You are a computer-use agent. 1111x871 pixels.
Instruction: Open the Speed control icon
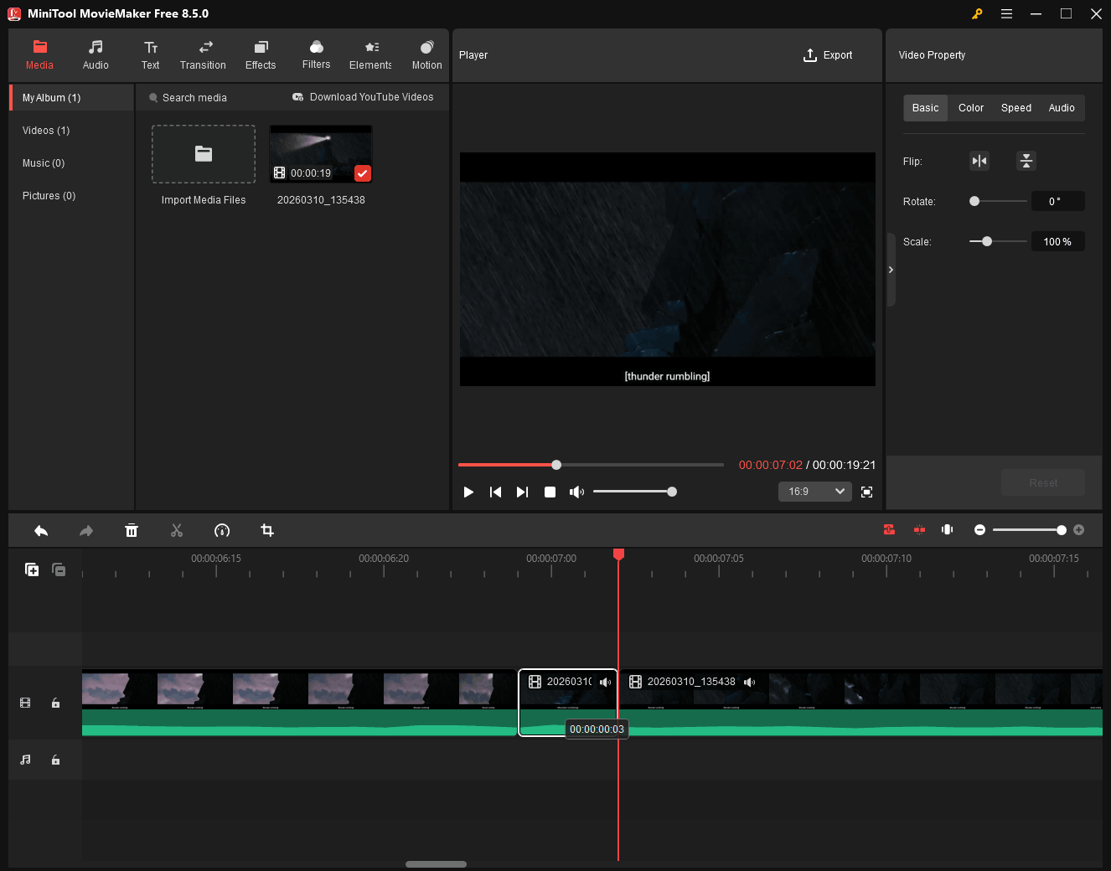[x=221, y=530]
